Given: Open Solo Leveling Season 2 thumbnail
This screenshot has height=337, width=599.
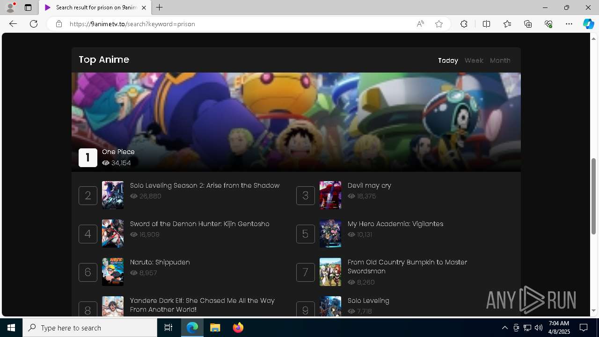Looking at the screenshot, I should pos(113,195).
